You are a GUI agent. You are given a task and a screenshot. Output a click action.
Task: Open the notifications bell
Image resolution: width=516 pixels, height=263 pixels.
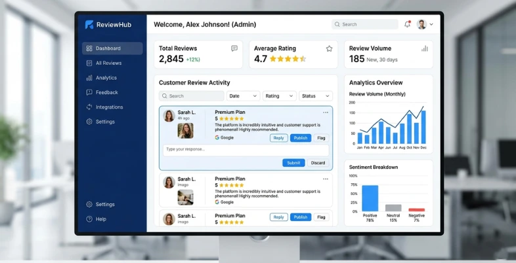(408, 24)
